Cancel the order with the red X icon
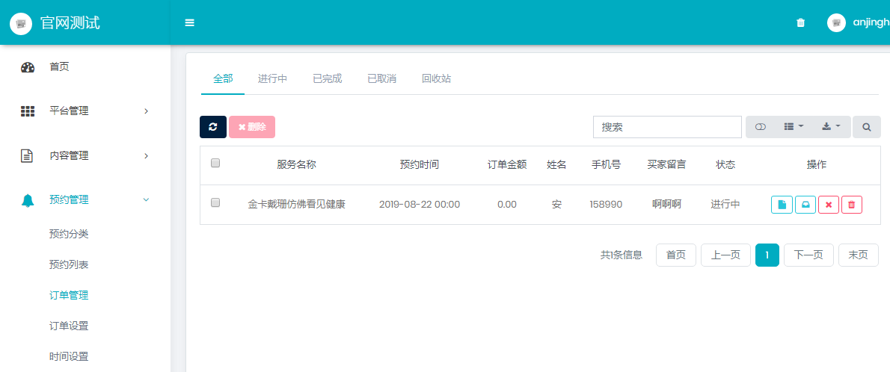 click(829, 205)
